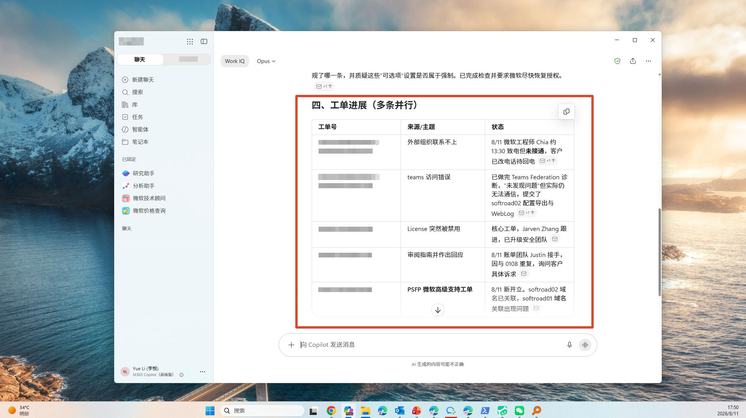Launch the pinned 研究助手 agent

[138, 173]
